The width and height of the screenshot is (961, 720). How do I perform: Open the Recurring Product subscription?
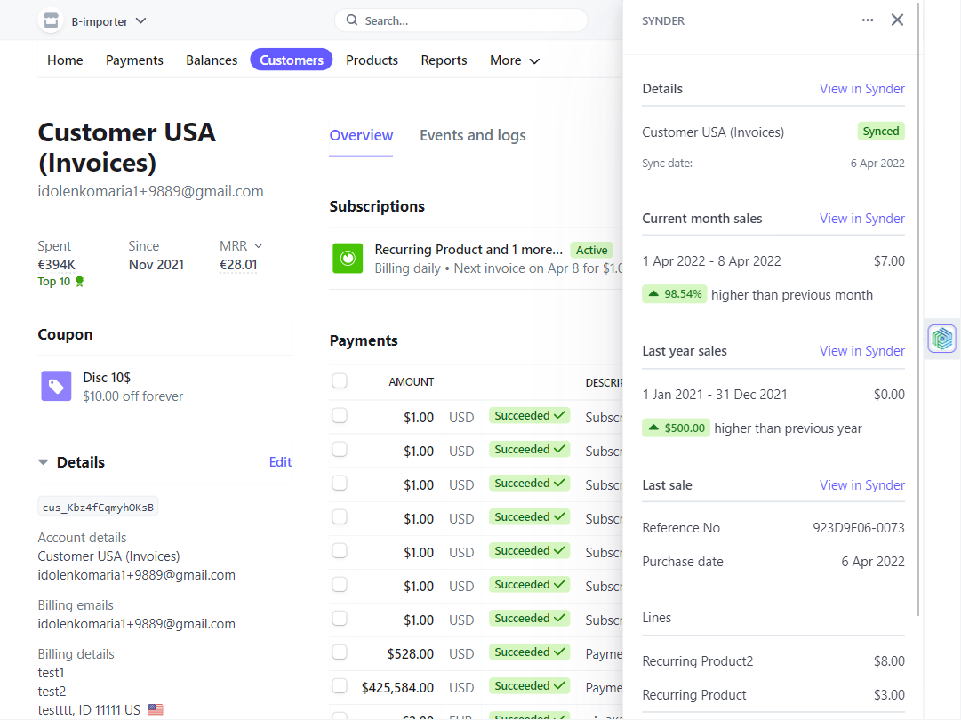pos(468,250)
